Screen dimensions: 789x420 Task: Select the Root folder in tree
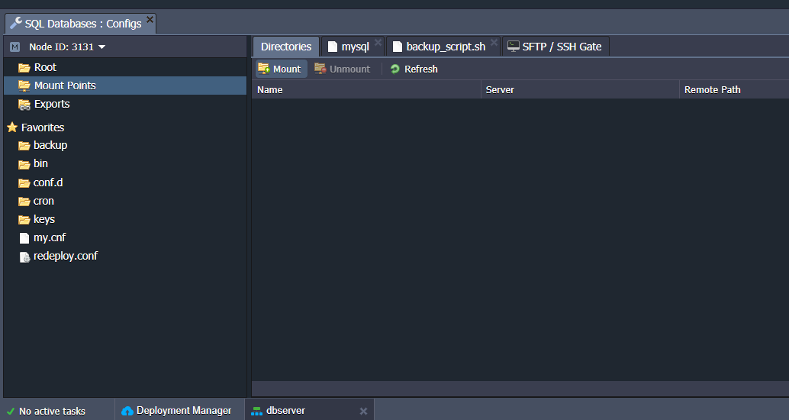pos(45,67)
